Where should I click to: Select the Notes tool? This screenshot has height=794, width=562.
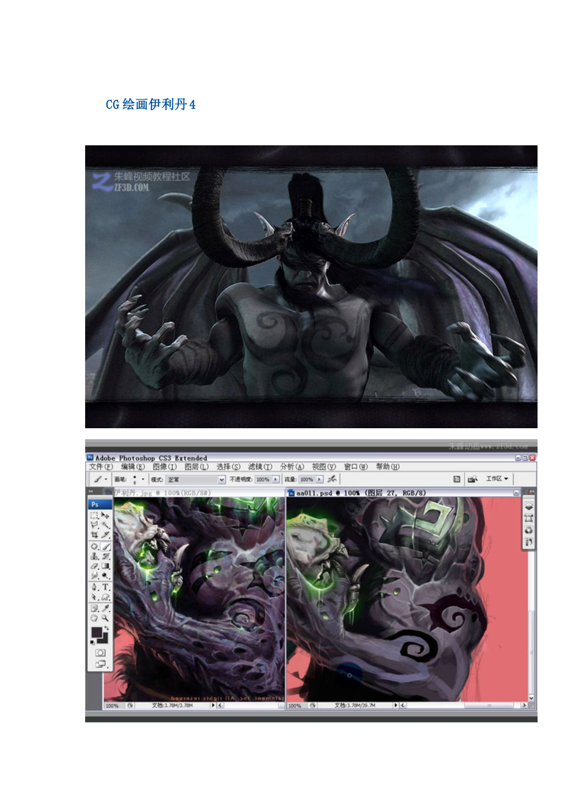pyautogui.click(x=94, y=609)
